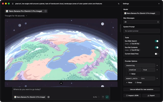Screen dimensions: 163x102
Task: Click the macOS yellow minimize window button
Action: [x=6, y=4]
